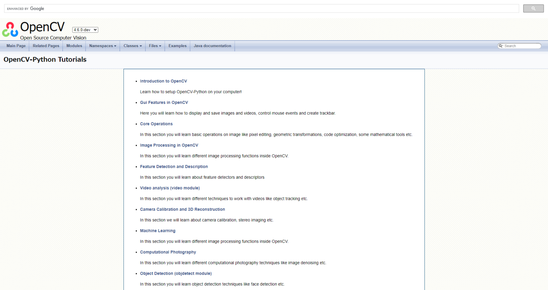Open the Related Pages tab
Viewport: 548px width, 290px height.
(46, 46)
